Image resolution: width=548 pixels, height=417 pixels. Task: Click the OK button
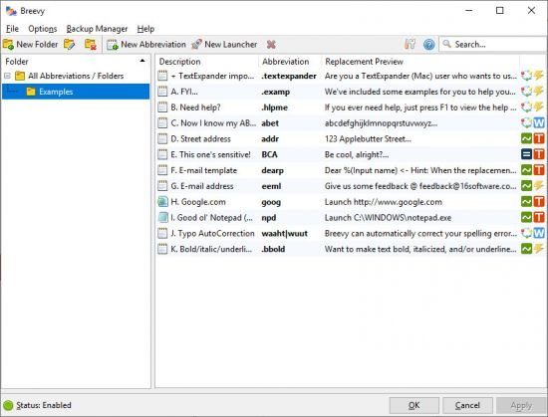tap(414, 405)
